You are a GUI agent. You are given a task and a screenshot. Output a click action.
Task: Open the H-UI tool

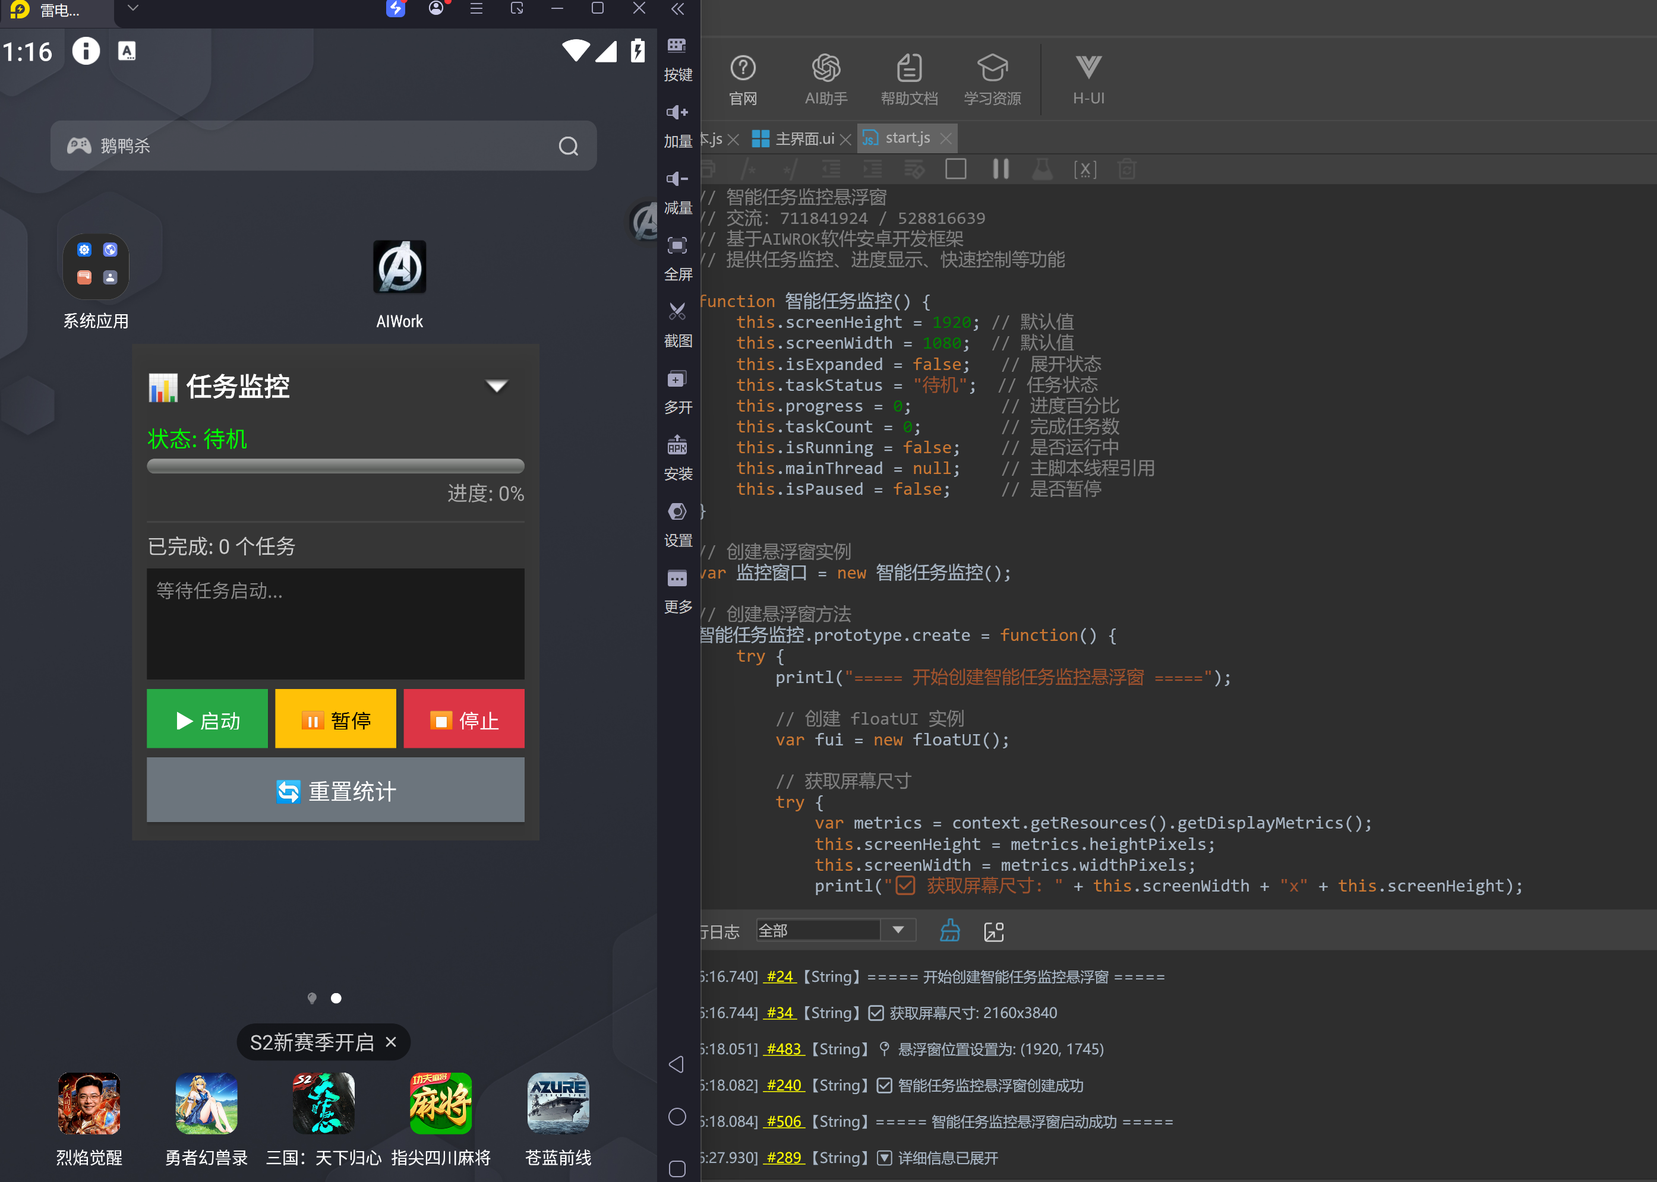pyautogui.click(x=1088, y=80)
